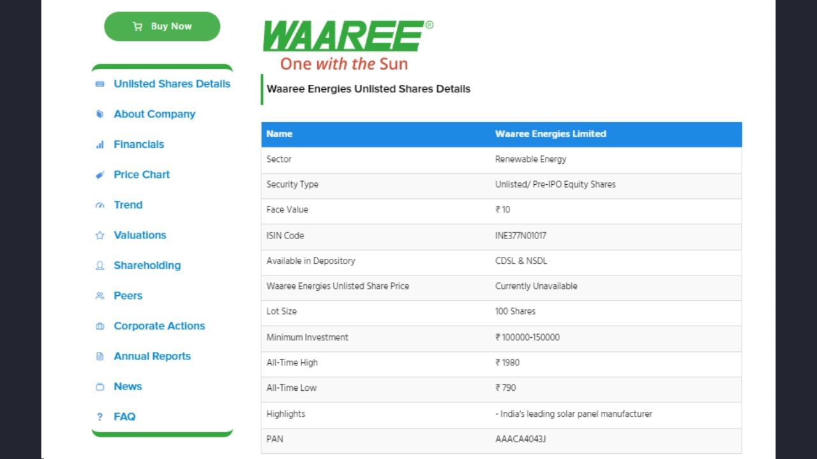Go to Annual Reports section

coord(152,356)
